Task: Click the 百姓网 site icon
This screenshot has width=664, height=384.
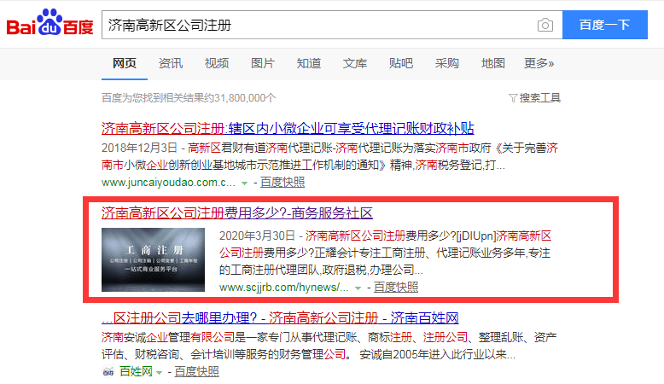Action: point(108,372)
